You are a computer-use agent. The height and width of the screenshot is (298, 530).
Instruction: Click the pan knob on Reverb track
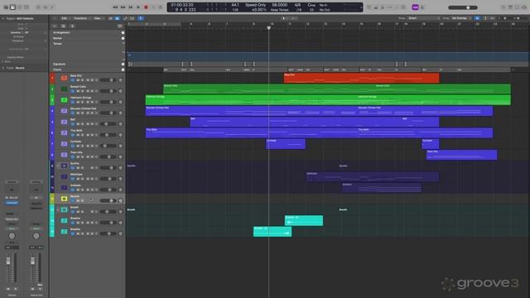click(120, 200)
